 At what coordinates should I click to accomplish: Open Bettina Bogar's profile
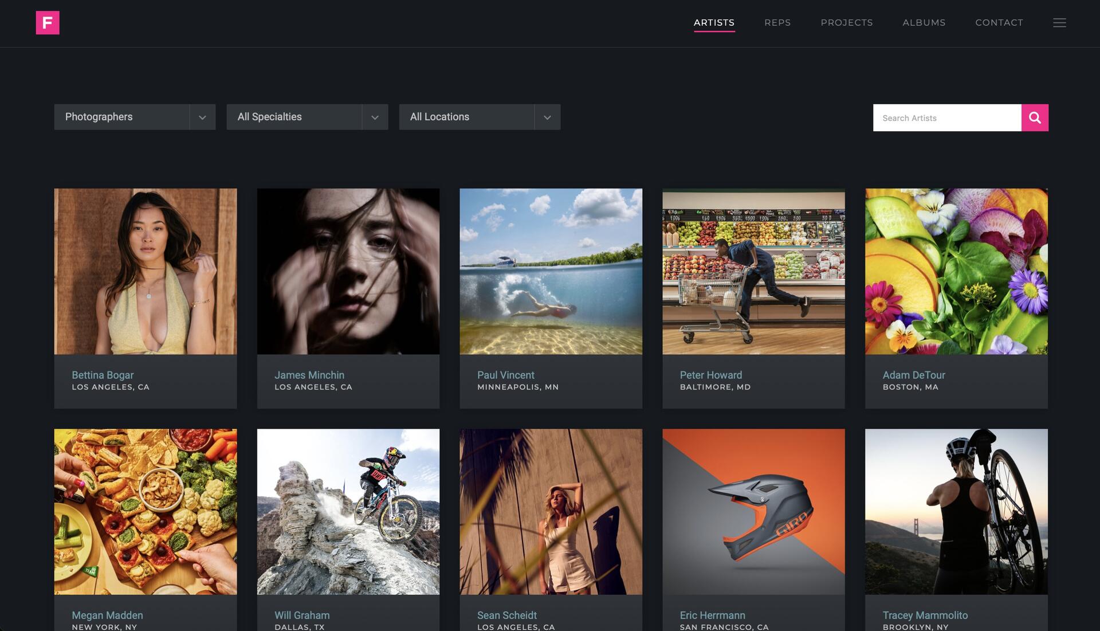(x=102, y=375)
